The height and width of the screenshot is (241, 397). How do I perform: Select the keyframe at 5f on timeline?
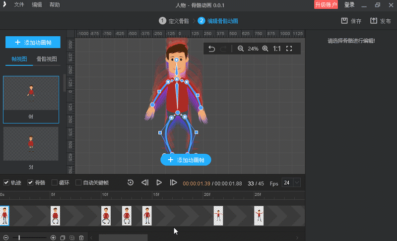click(55, 215)
